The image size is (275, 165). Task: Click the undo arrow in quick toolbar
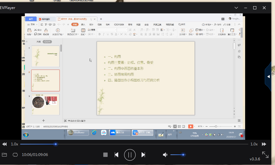tap(58, 24)
